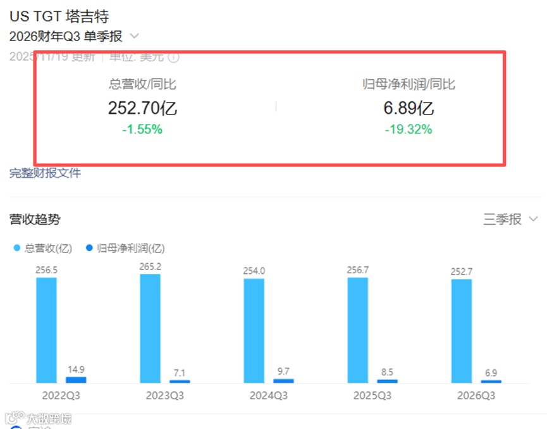This screenshot has height=429, width=547.
Task: Click the US TGT 塔吉特 title
Action: (x=59, y=16)
